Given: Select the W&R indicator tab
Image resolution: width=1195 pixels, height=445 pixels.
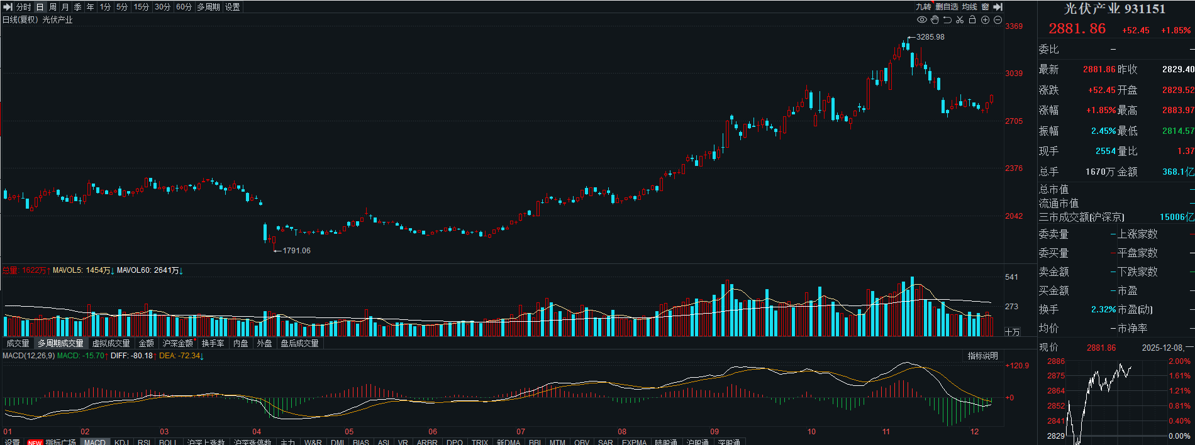Looking at the screenshot, I should (313, 442).
